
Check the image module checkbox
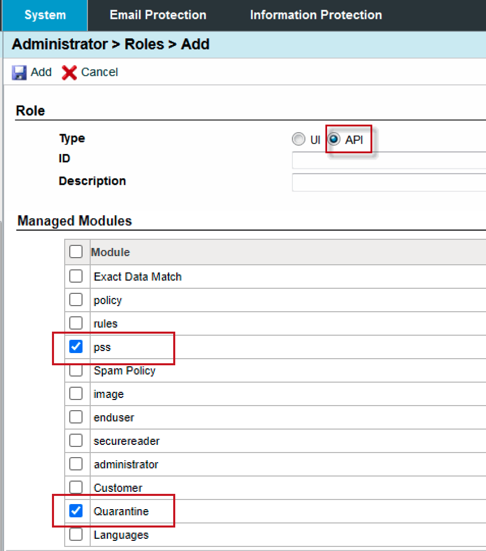click(x=76, y=394)
